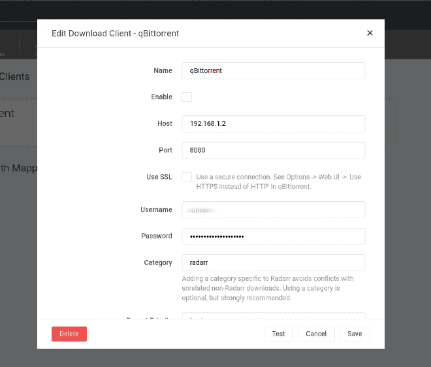Click the Host field label
The width and height of the screenshot is (431, 367).
click(x=165, y=123)
